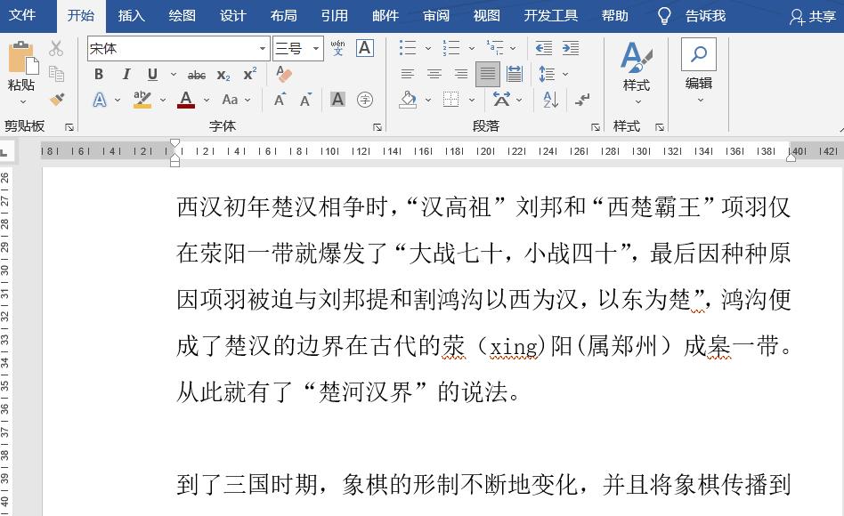Apply subscript formatting
This screenshot has height=516, width=844.
pos(223,74)
